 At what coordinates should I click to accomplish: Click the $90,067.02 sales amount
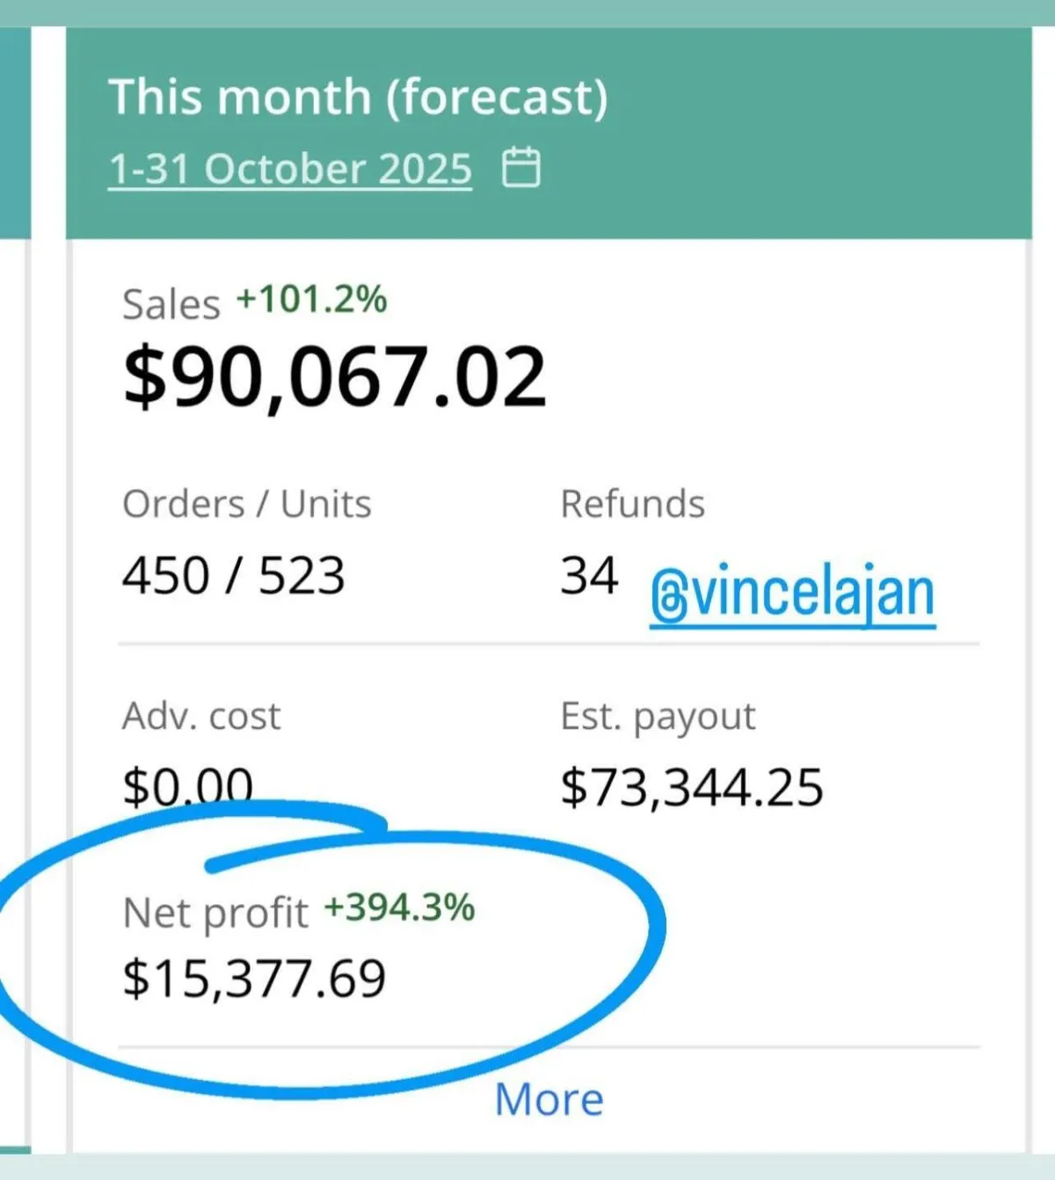pyautogui.click(x=335, y=377)
